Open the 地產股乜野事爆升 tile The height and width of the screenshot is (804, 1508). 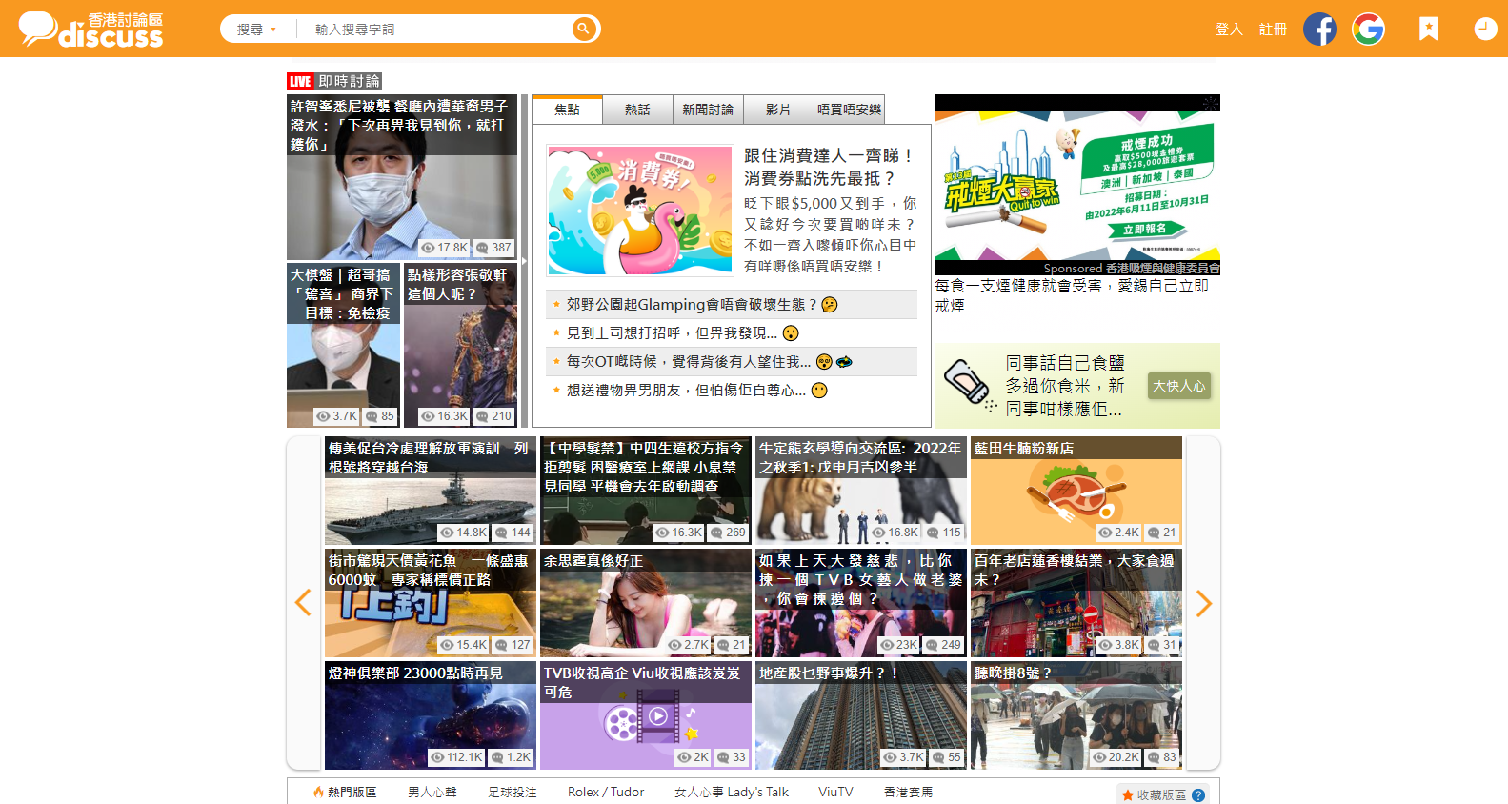pos(861,715)
